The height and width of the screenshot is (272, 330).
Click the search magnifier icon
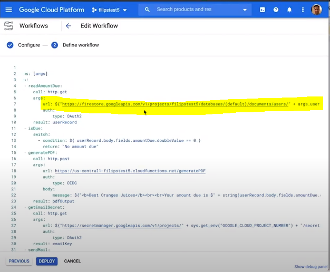[147, 9]
